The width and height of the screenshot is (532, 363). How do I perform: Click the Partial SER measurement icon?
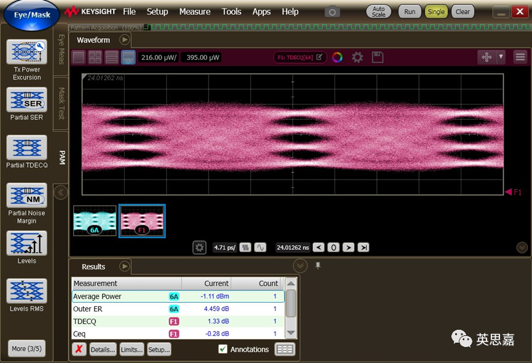(x=26, y=100)
